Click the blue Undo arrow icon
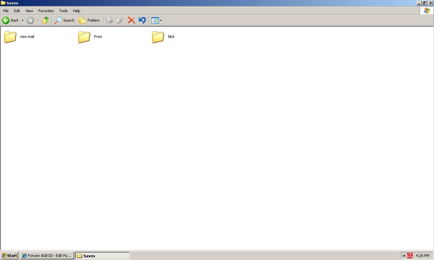 point(142,20)
